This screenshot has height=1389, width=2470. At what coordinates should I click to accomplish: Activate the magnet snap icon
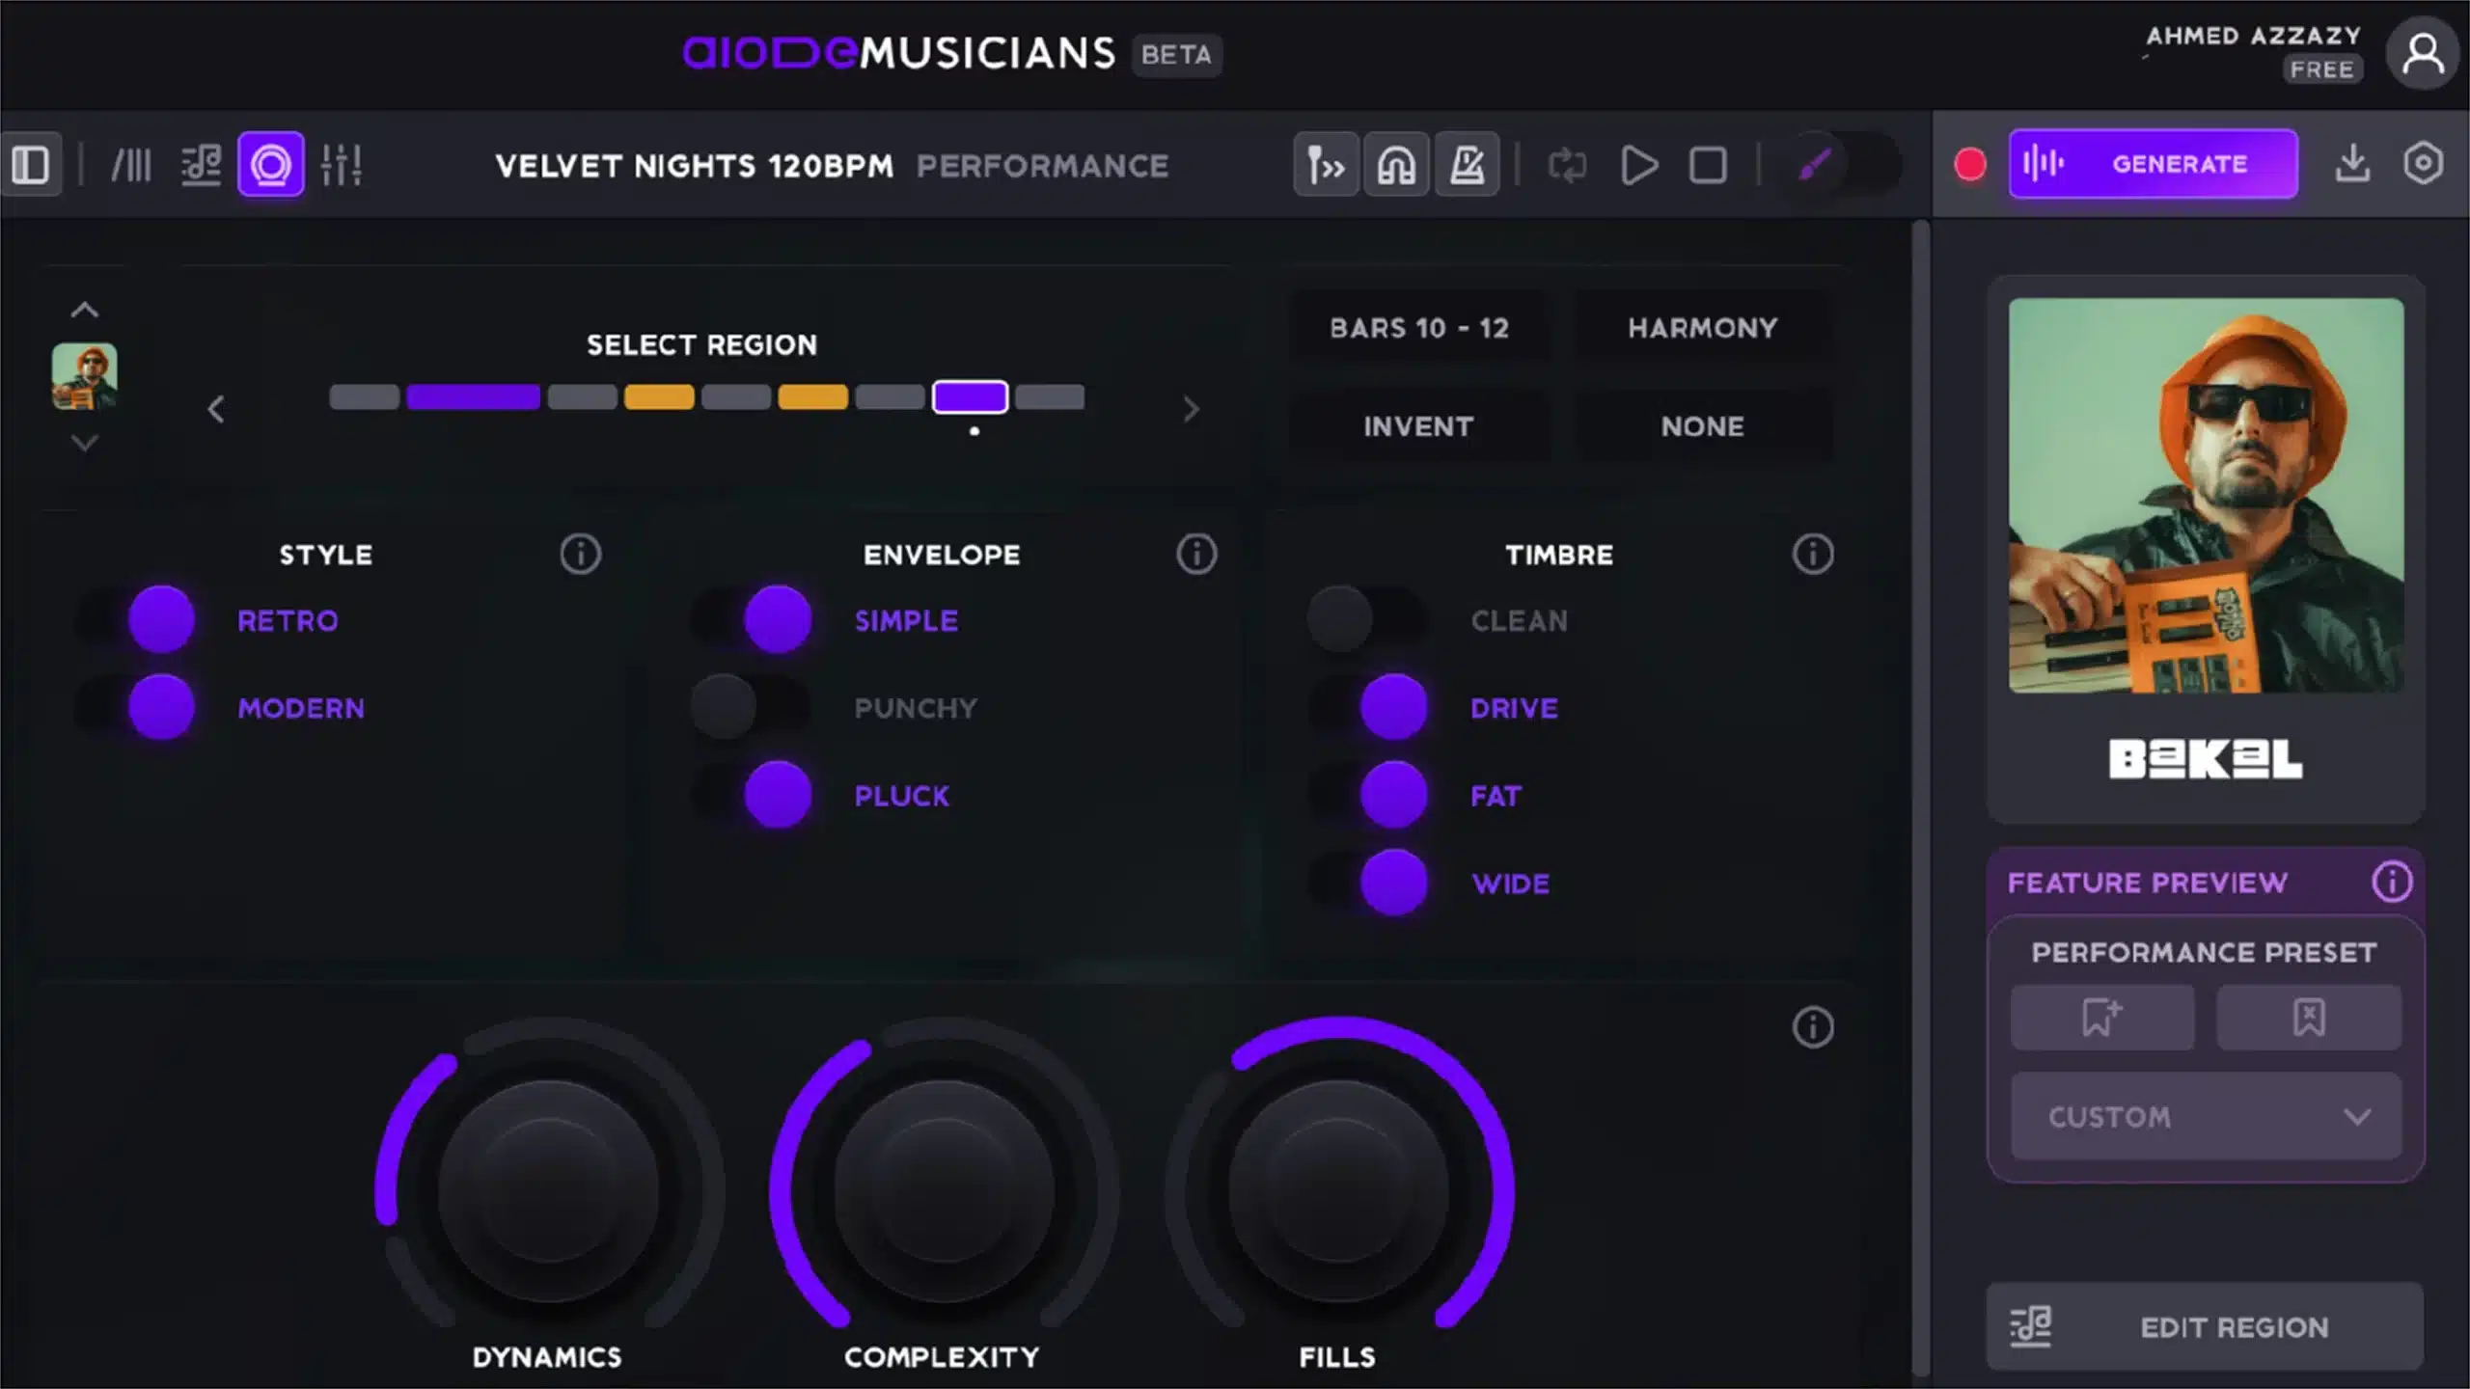pos(1397,164)
